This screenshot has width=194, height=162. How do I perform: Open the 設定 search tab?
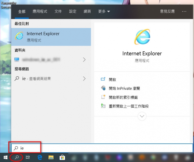click(x=73, y=12)
